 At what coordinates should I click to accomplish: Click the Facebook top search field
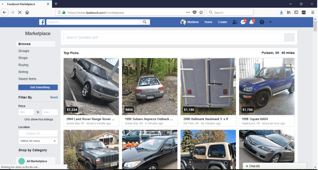tap(93, 22)
